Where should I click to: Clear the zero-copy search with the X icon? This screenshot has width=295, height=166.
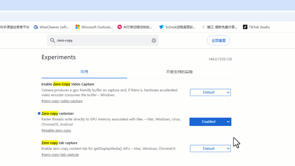pyautogui.click(x=154, y=40)
